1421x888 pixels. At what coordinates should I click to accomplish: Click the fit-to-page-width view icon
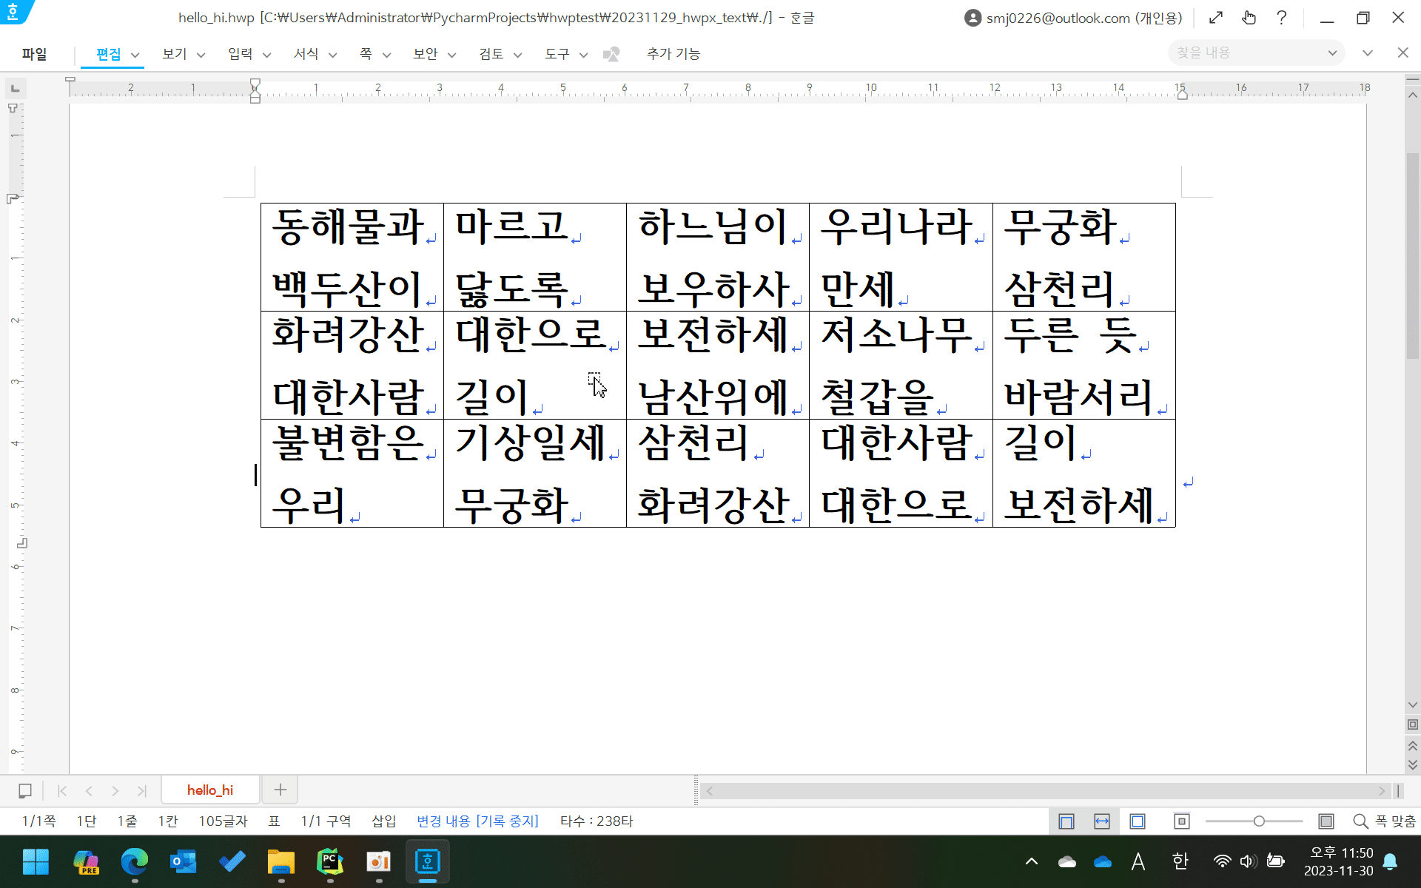[1102, 821]
